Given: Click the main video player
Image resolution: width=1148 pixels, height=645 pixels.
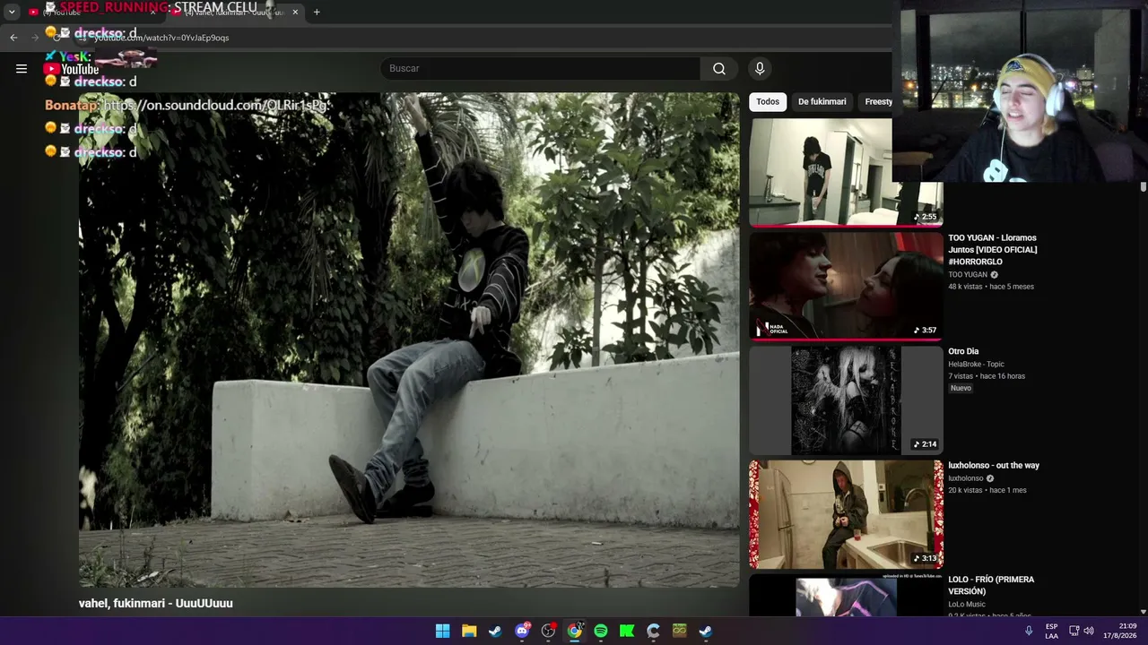Looking at the screenshot, I should pyautogui.click(x=409, y=340).
